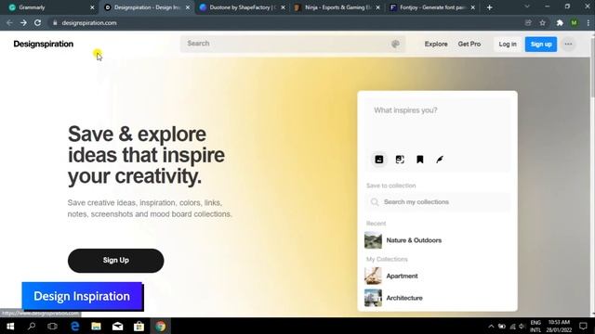The width and height of the screenshot is (595, 334).
Task: Choose the Nature & Outdoors collection
Action: pos(414,240)
